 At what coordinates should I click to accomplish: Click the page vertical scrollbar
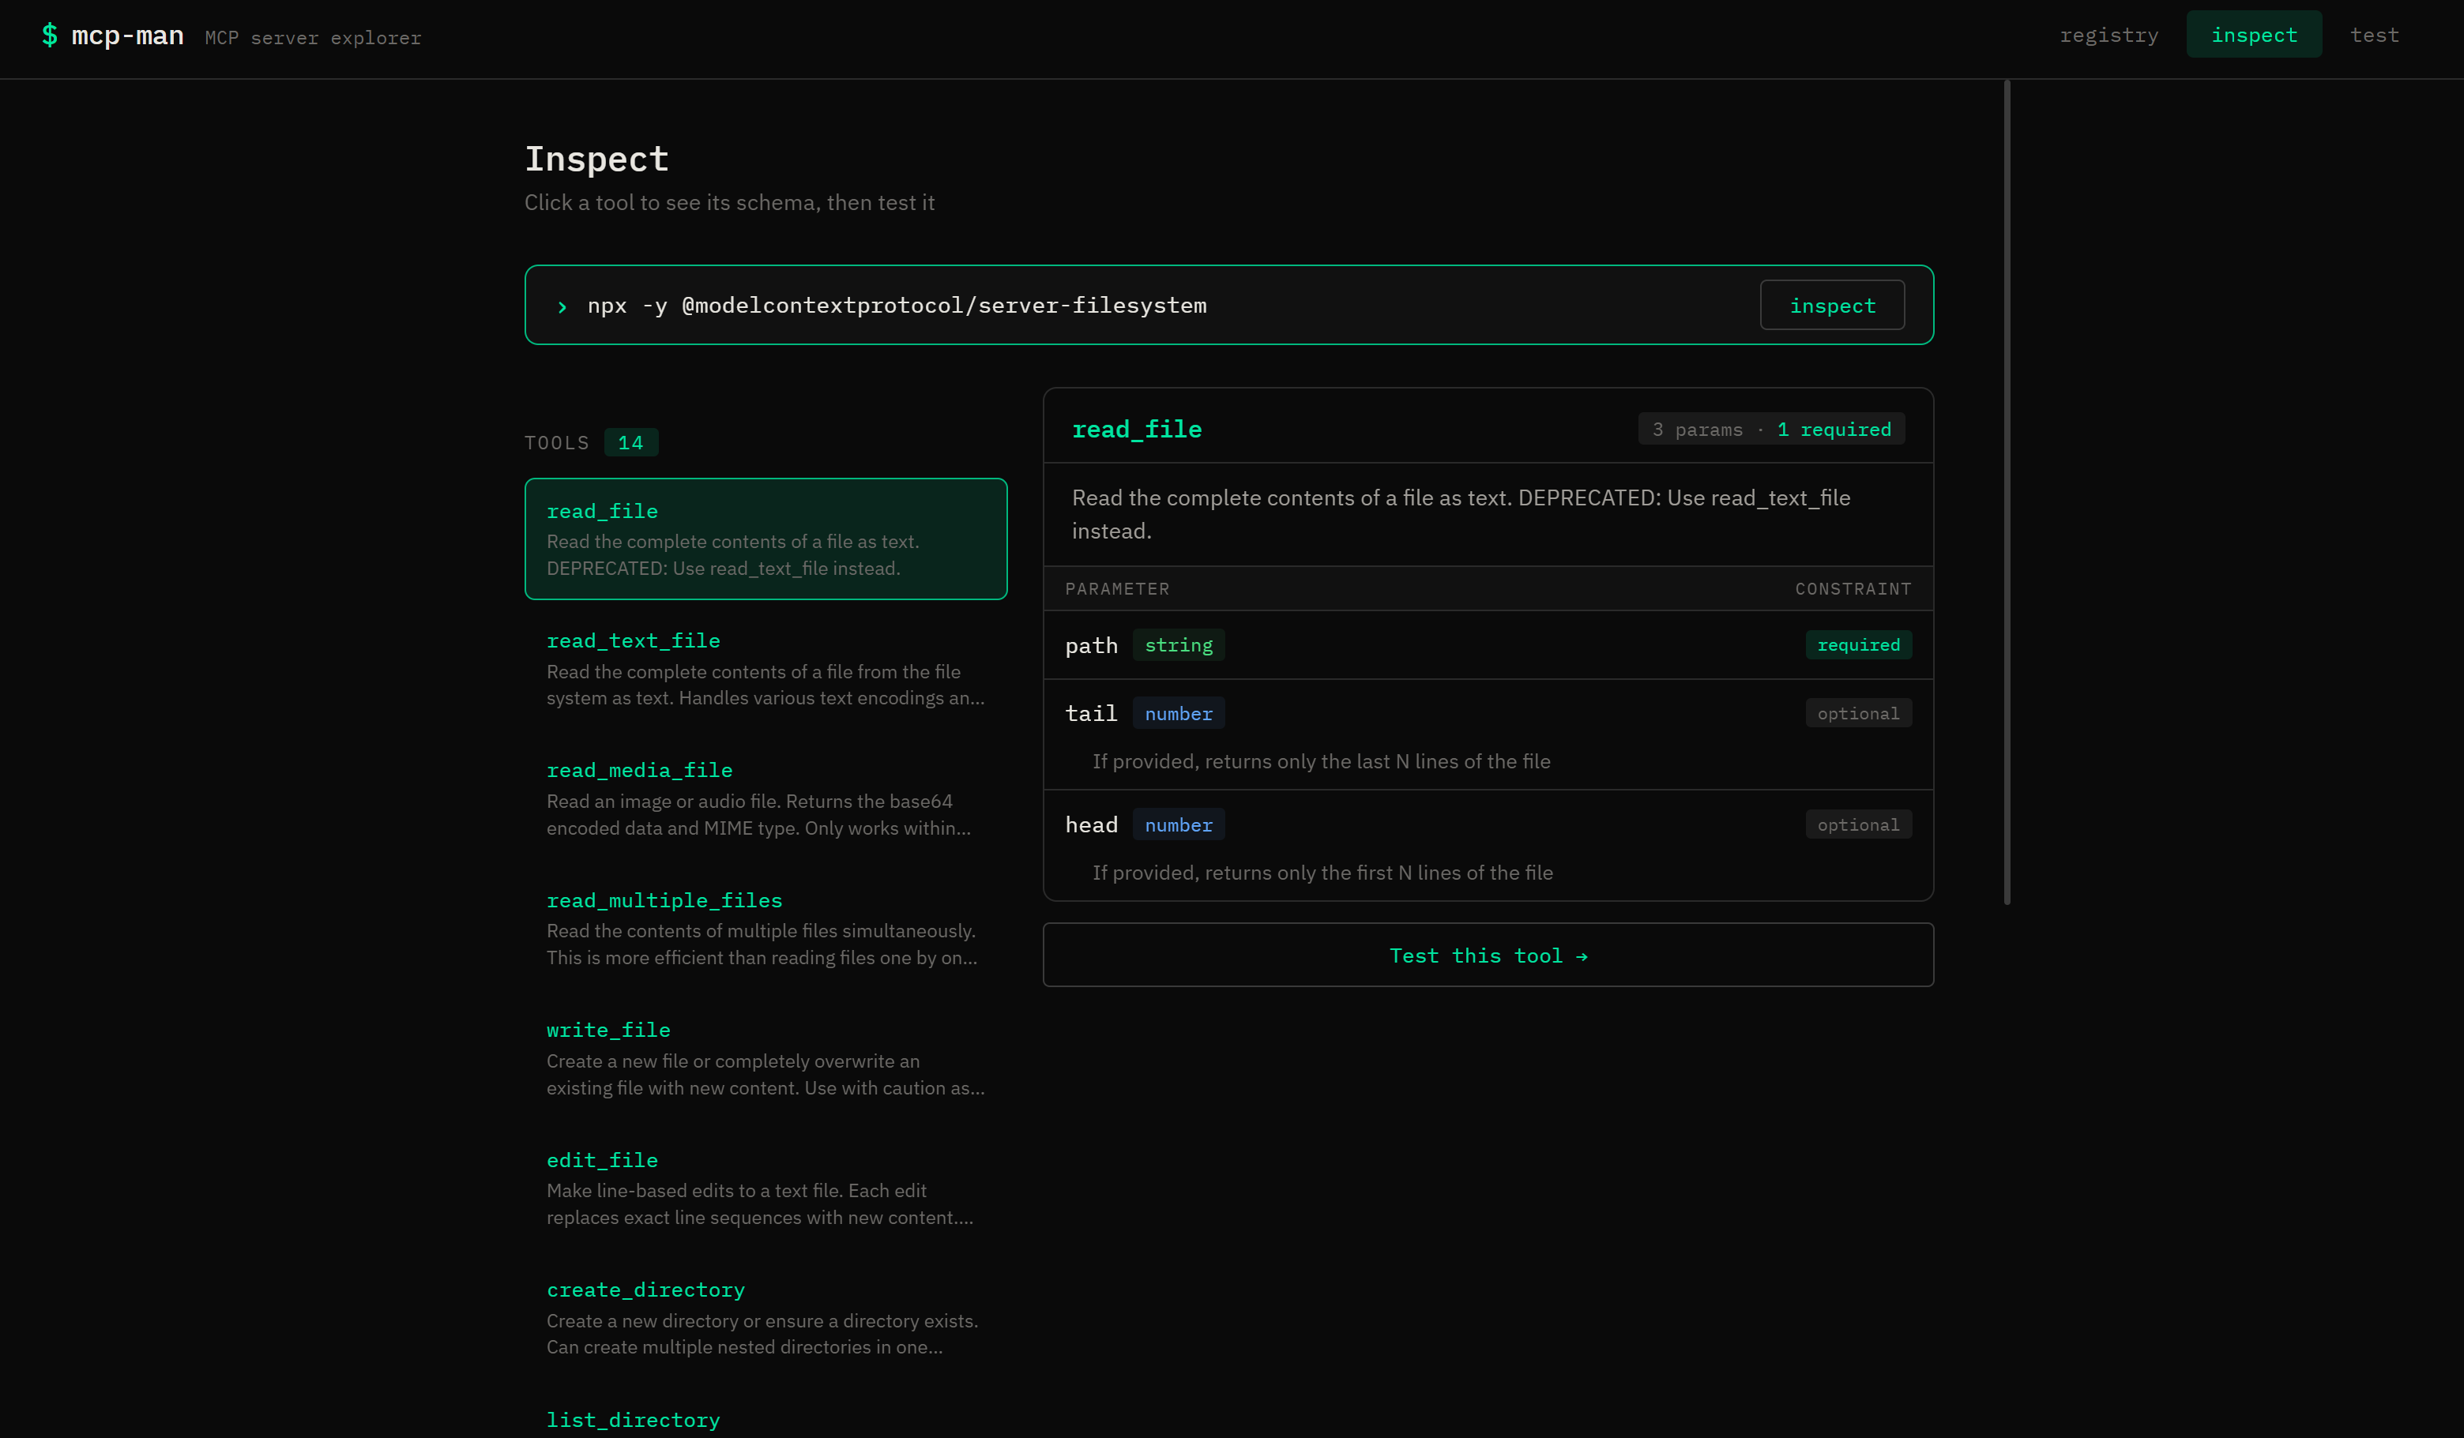pyautogui.click(x=2007, y=492)
